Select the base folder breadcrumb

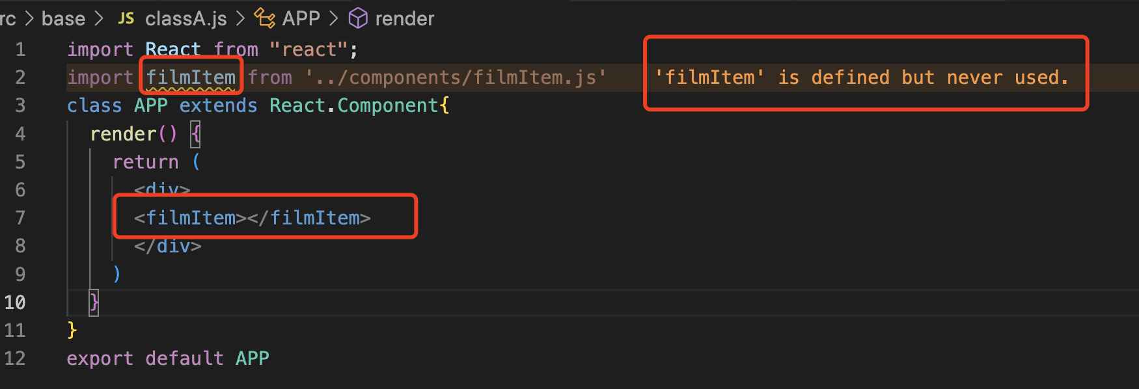(63, 18)
